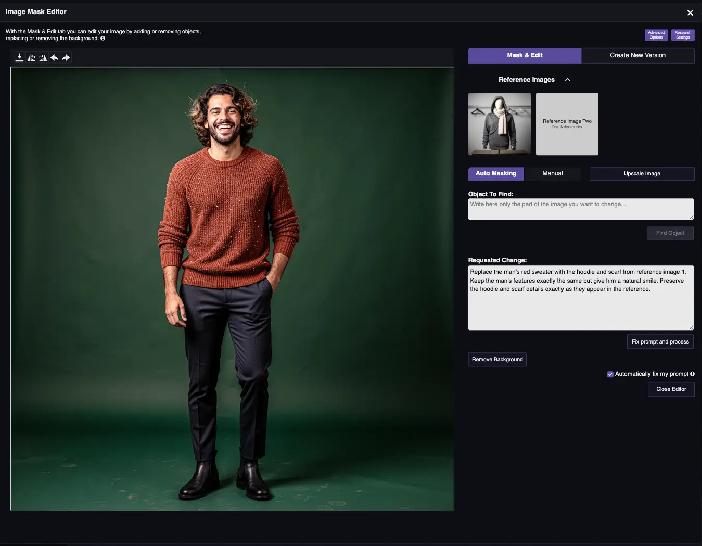This screenshot has width=702, height=546.
Task: Click the download image icon
Action: click(x=19, y=58)
